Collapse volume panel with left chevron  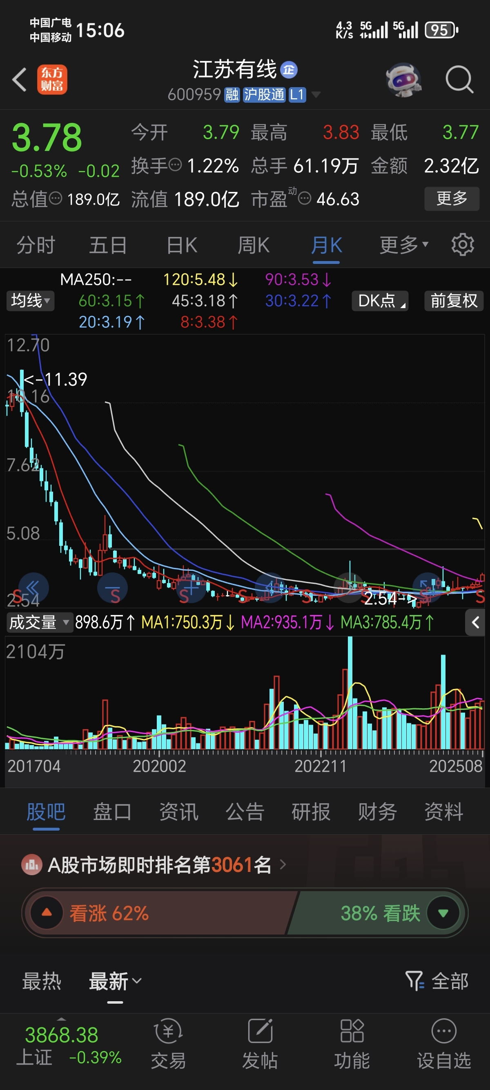click(x=475, y=622)
